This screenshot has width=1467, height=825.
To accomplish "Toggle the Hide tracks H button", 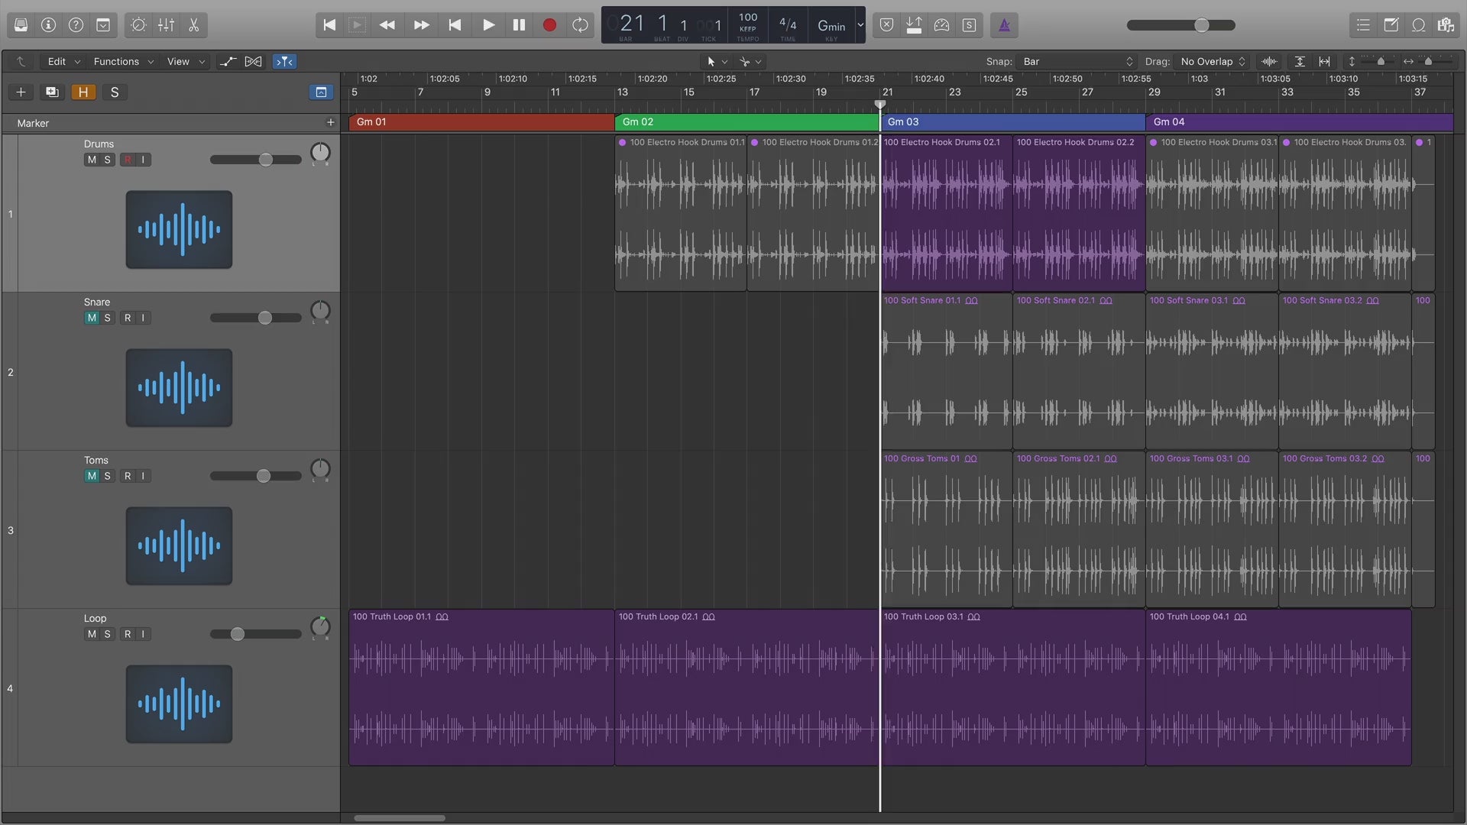I will (83, 92).
